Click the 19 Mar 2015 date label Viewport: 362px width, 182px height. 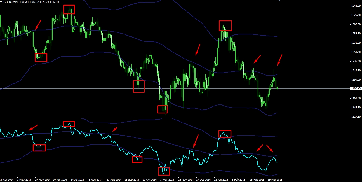[275, 179]
